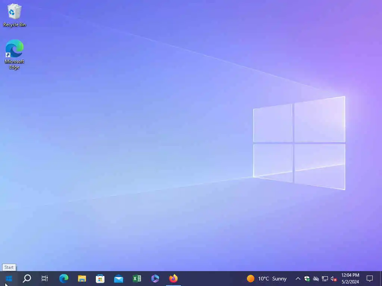The width and height of the screenshot is (382, 286).
Task: Click Show desktop strip at taskbar end
Action: [x=381, y=279]
